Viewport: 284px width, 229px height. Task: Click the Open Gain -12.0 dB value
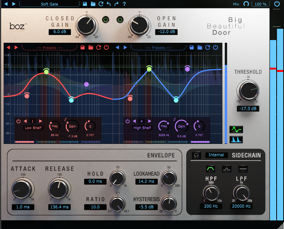click(166, 32)
